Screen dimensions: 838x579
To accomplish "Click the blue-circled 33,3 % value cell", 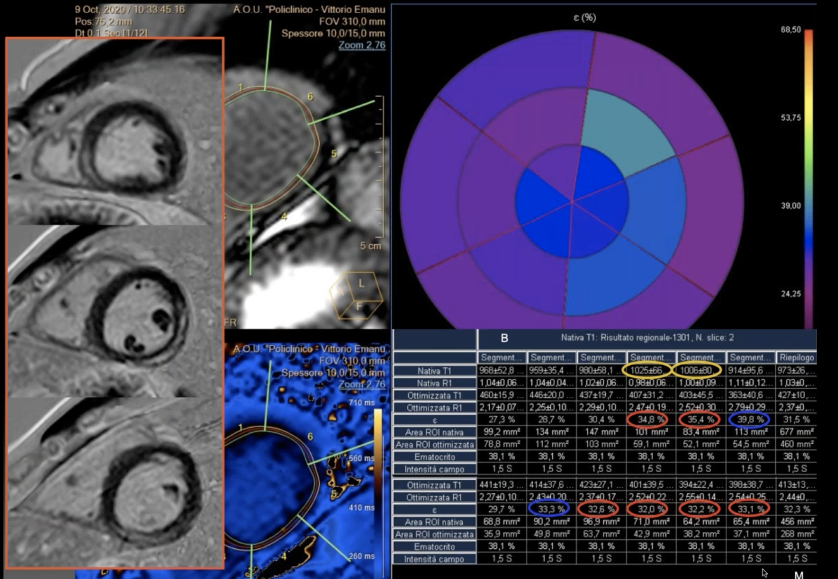I will 550,509.
